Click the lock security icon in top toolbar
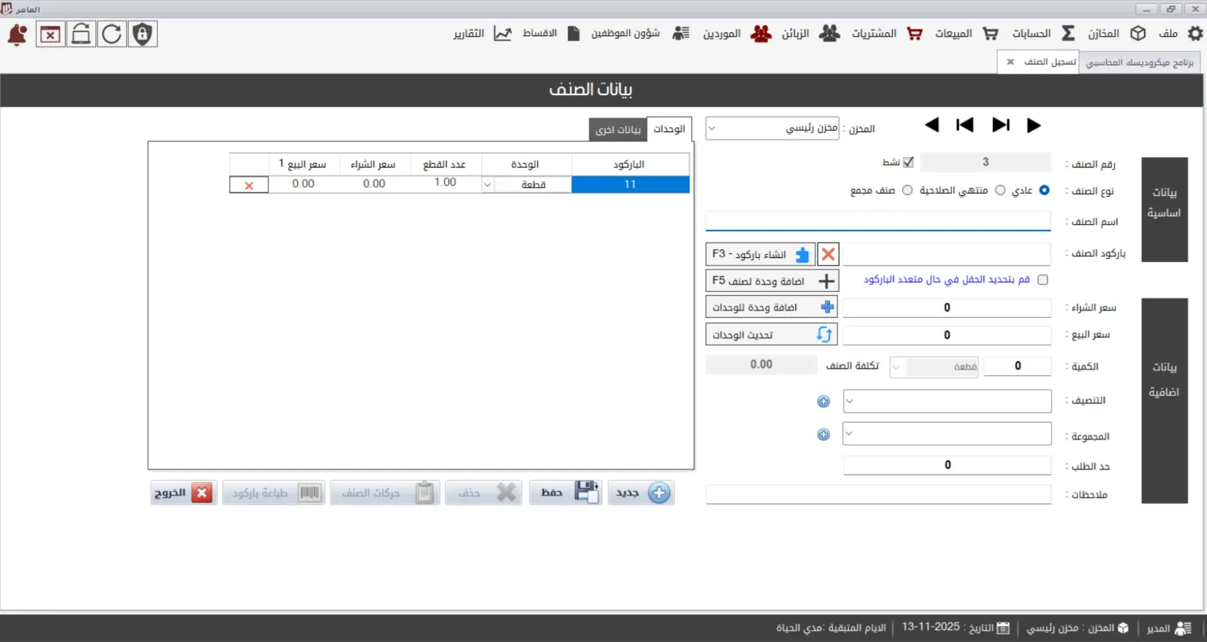Image resolution: width=1207 pixels, height=642 pixels. tap(143, 33)
